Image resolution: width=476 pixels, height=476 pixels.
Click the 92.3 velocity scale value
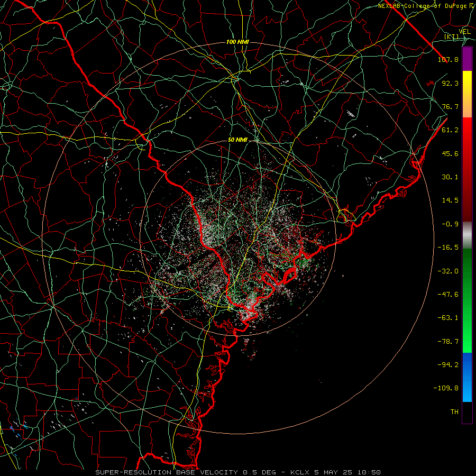point(450,83)
